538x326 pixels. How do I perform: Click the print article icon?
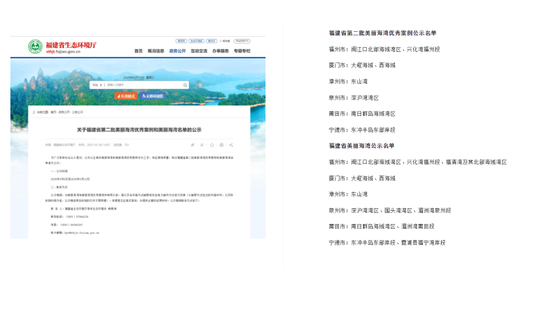tap(221, 145)
